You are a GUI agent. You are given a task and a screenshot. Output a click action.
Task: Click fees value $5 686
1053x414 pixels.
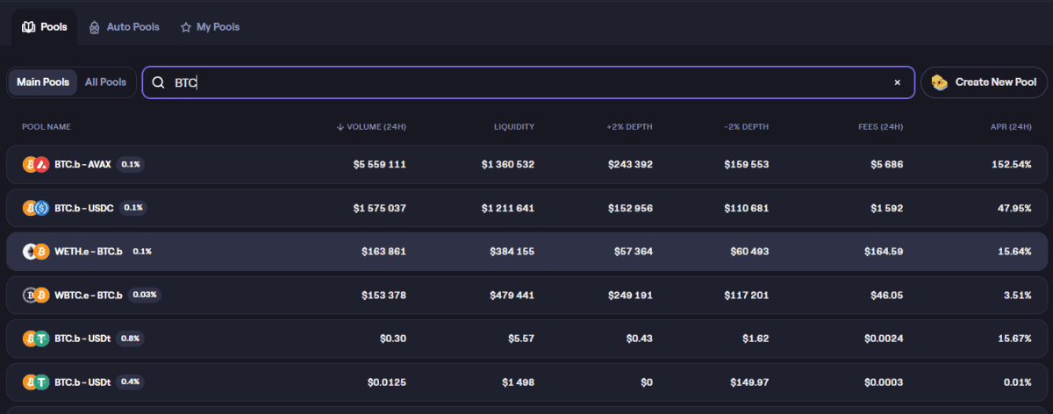click(x=885, y=164)
